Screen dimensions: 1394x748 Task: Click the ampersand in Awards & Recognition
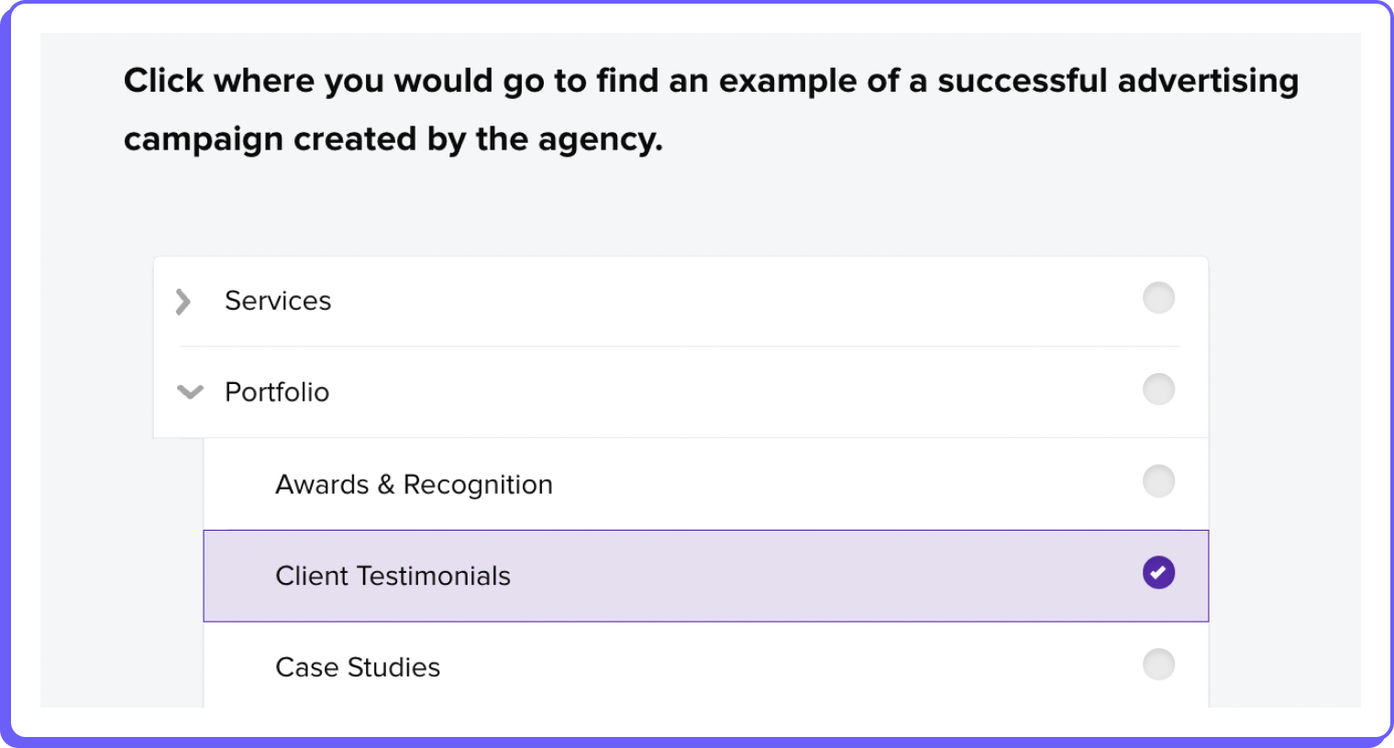click(386, 484)
